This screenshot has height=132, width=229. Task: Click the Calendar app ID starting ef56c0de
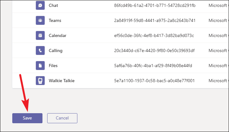coord(154,36)
